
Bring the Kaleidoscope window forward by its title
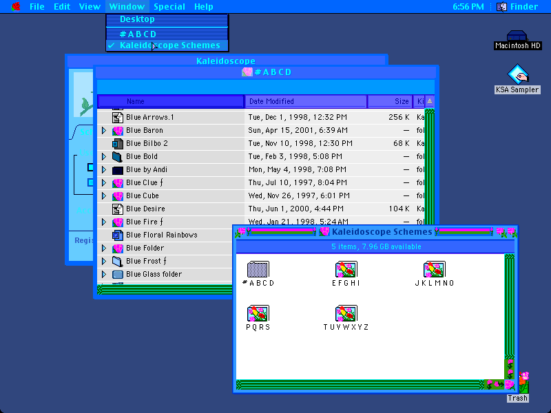(x=226, y=61)
